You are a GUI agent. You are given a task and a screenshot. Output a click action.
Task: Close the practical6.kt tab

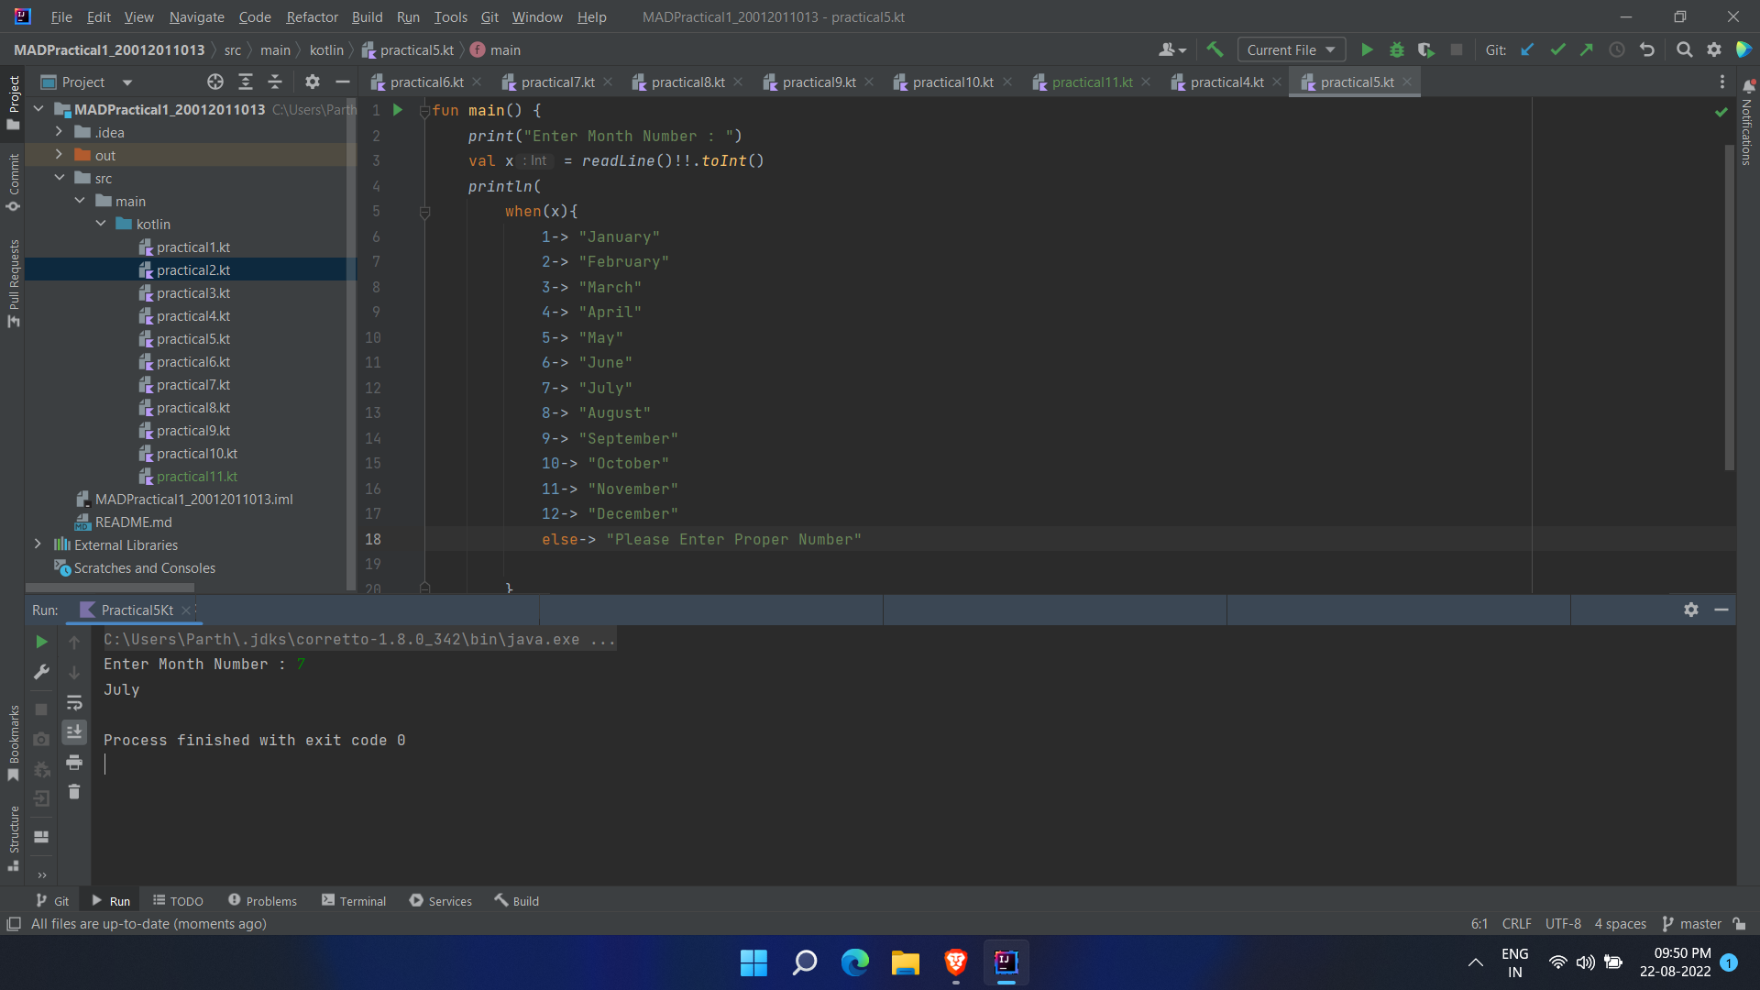pos(477,82)
